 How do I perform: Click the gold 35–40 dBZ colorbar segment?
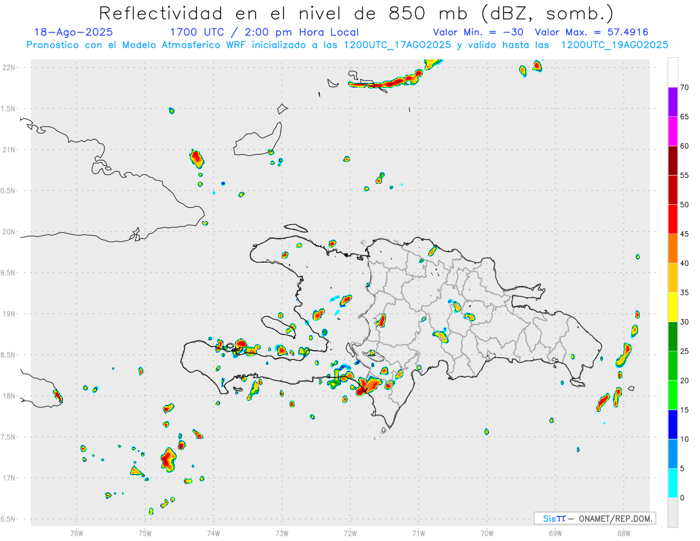673,278
